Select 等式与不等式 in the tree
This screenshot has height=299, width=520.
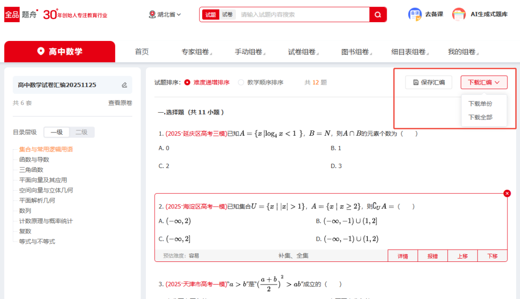37,242
